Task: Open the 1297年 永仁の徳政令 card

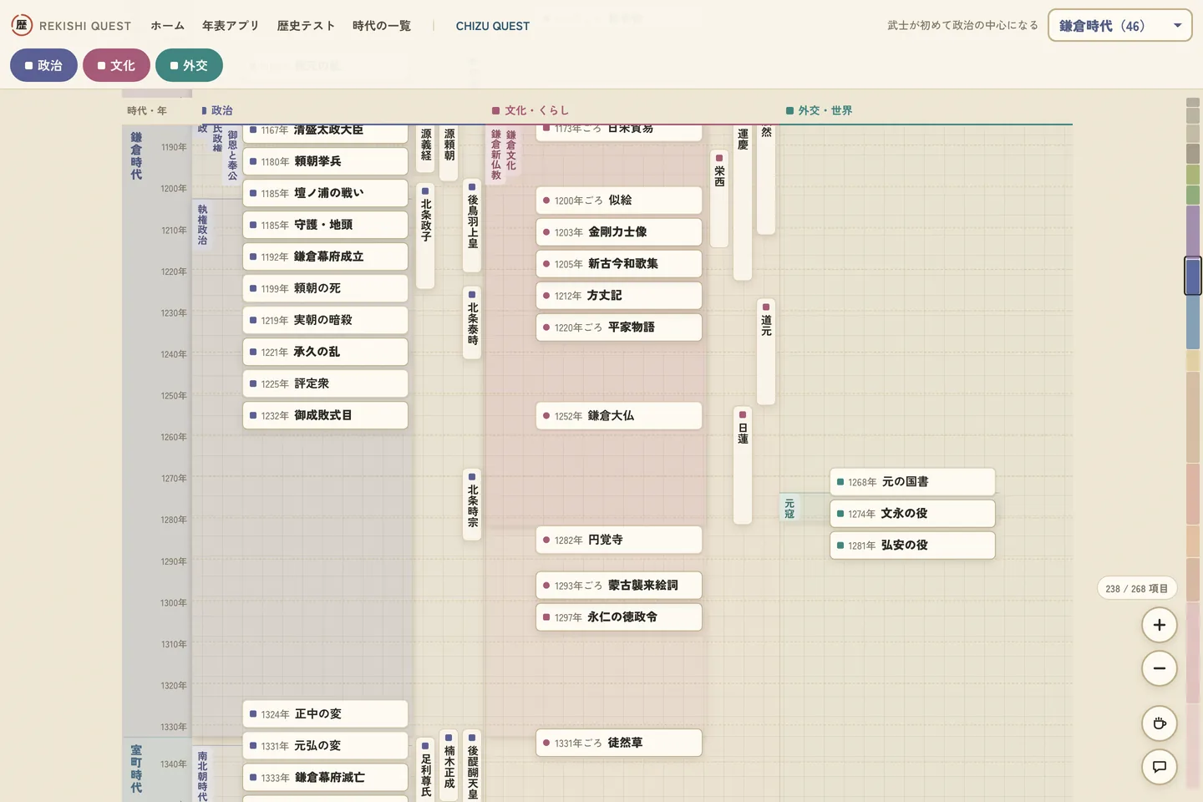Action: (619, 617)
